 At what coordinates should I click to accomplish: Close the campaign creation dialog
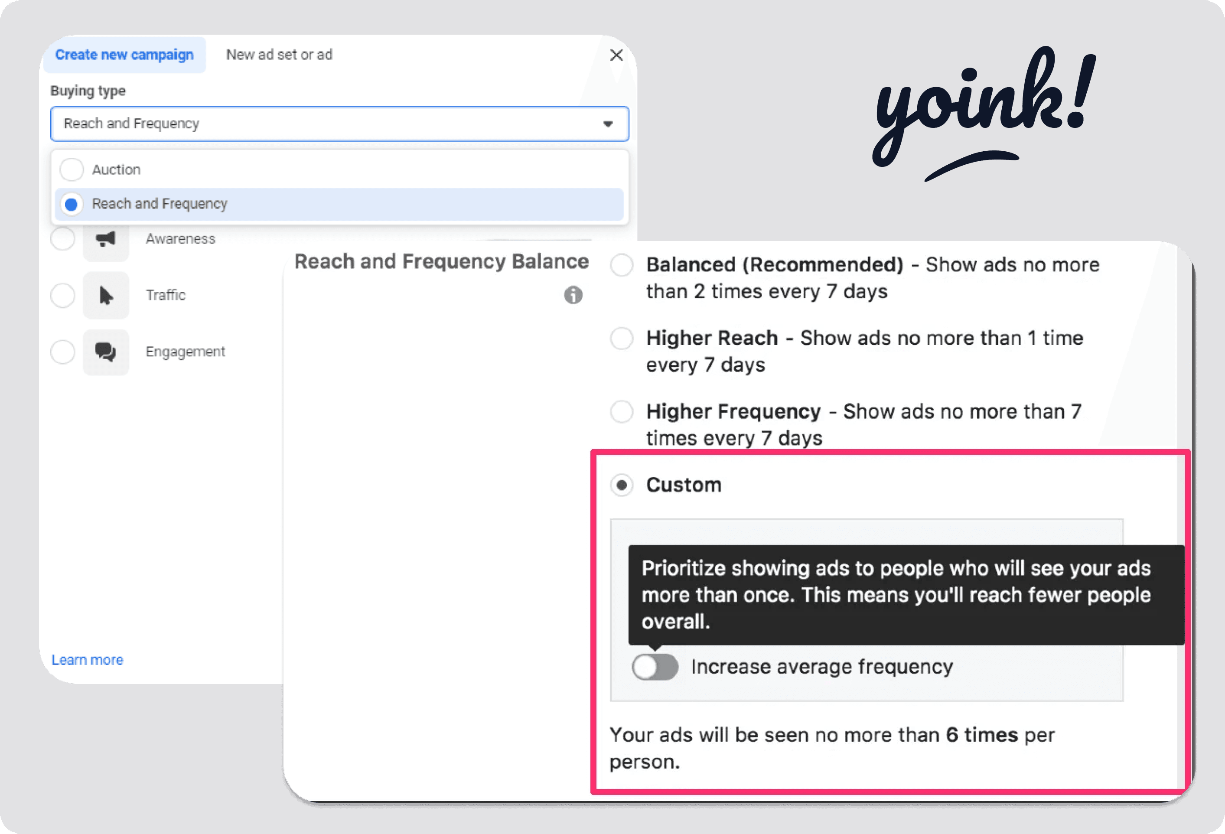click(616, 55)
